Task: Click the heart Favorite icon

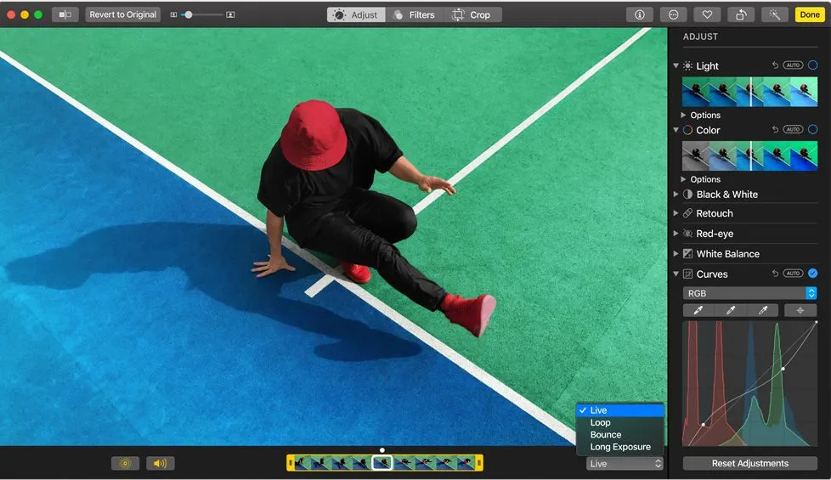Action: (705, 14)
